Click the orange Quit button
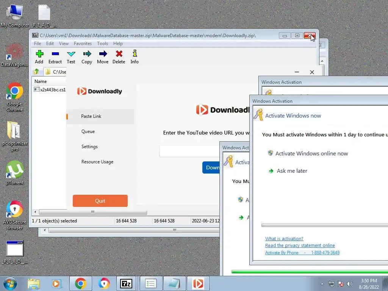The height and width of the screenshot is (291, 388). [x=100, y=201]
